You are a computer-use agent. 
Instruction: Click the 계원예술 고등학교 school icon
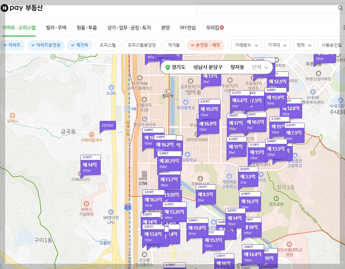coord(229,176)
